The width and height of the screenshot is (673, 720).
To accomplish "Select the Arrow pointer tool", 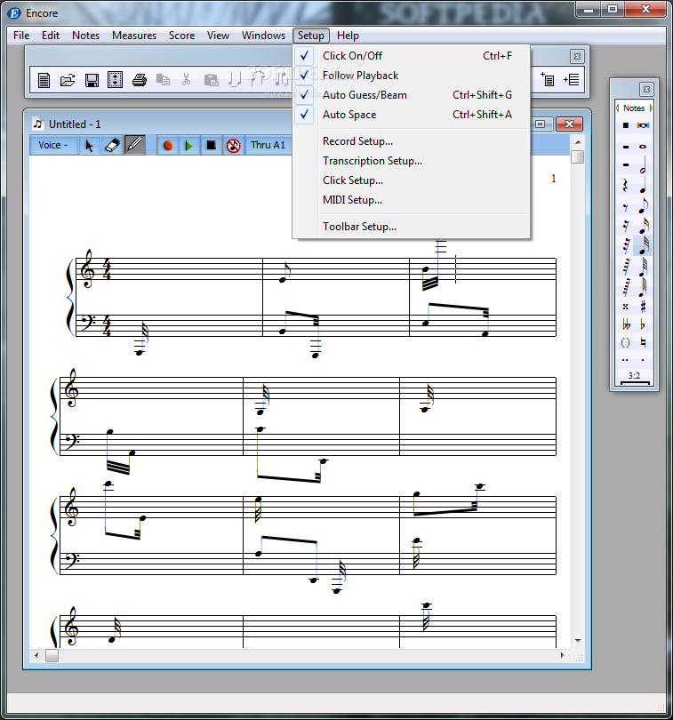I will [90, 145].
